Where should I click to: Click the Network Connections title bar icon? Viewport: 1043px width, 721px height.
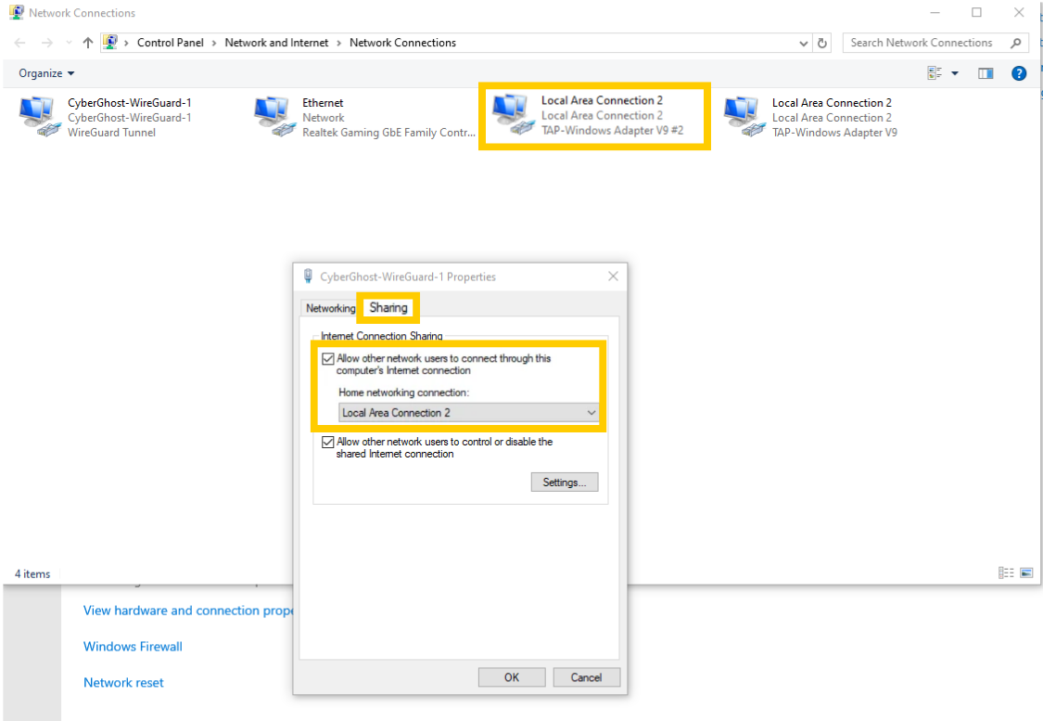coord(16,12)
